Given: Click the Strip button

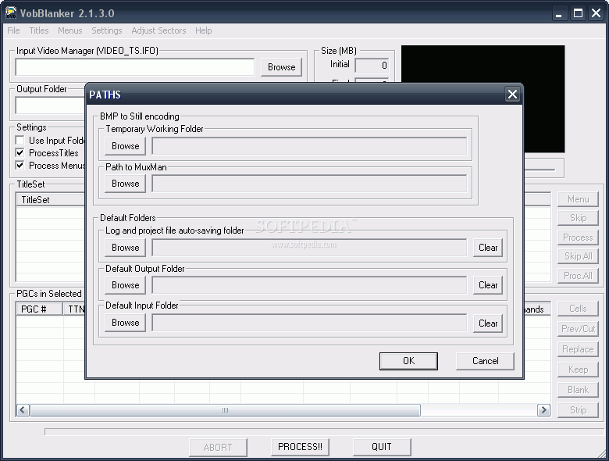Looking at the screenshot, I should 578,409.
